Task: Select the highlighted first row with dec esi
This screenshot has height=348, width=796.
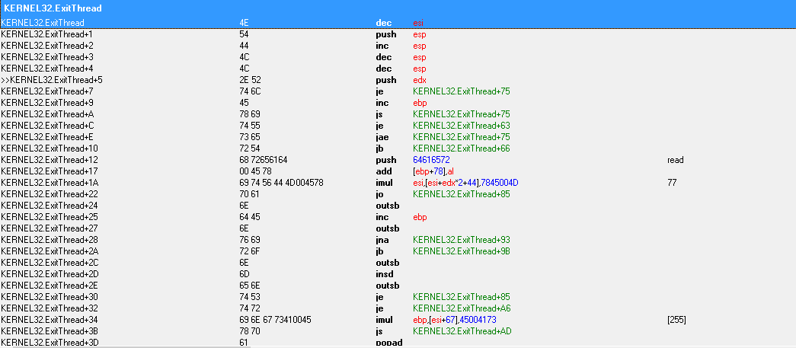Action: (43, 23)
